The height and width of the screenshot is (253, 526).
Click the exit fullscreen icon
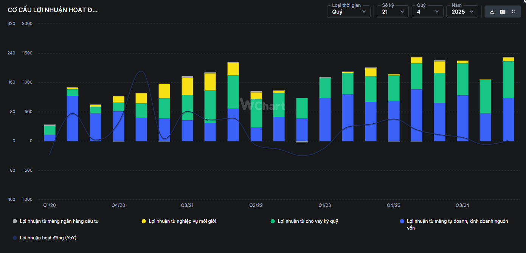click(x=513, y=12)
